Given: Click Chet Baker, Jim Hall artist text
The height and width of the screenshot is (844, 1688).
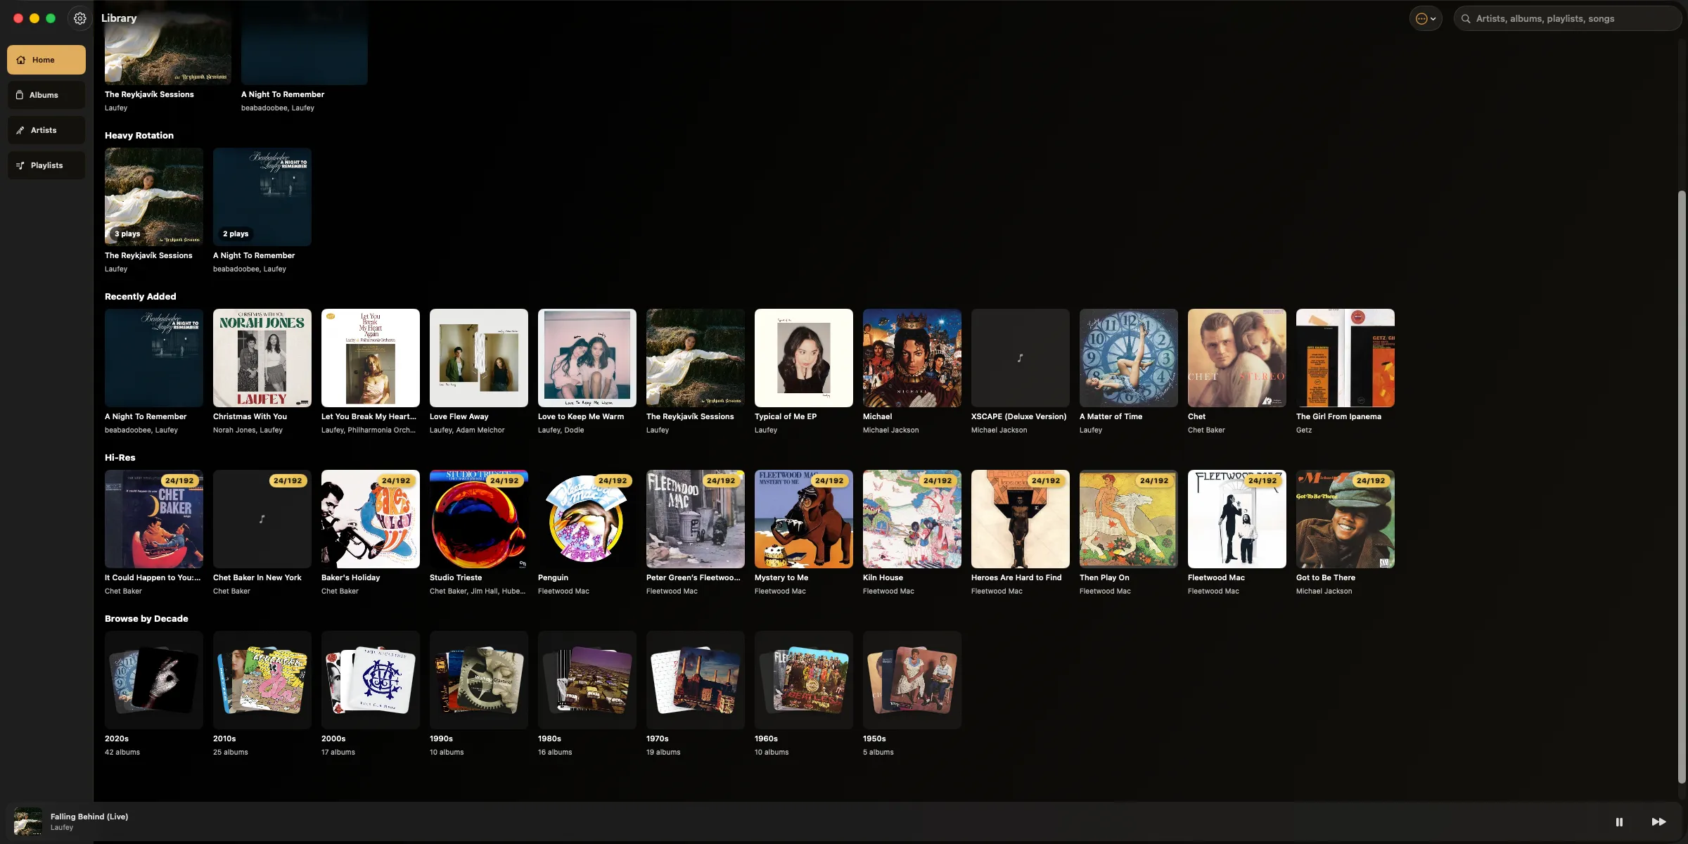Looking at the screenshot, I should (478, 592).
